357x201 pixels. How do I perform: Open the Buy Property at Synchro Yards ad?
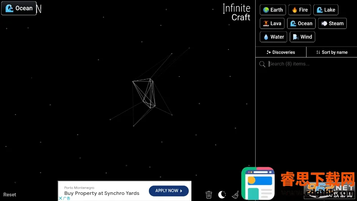102,193
